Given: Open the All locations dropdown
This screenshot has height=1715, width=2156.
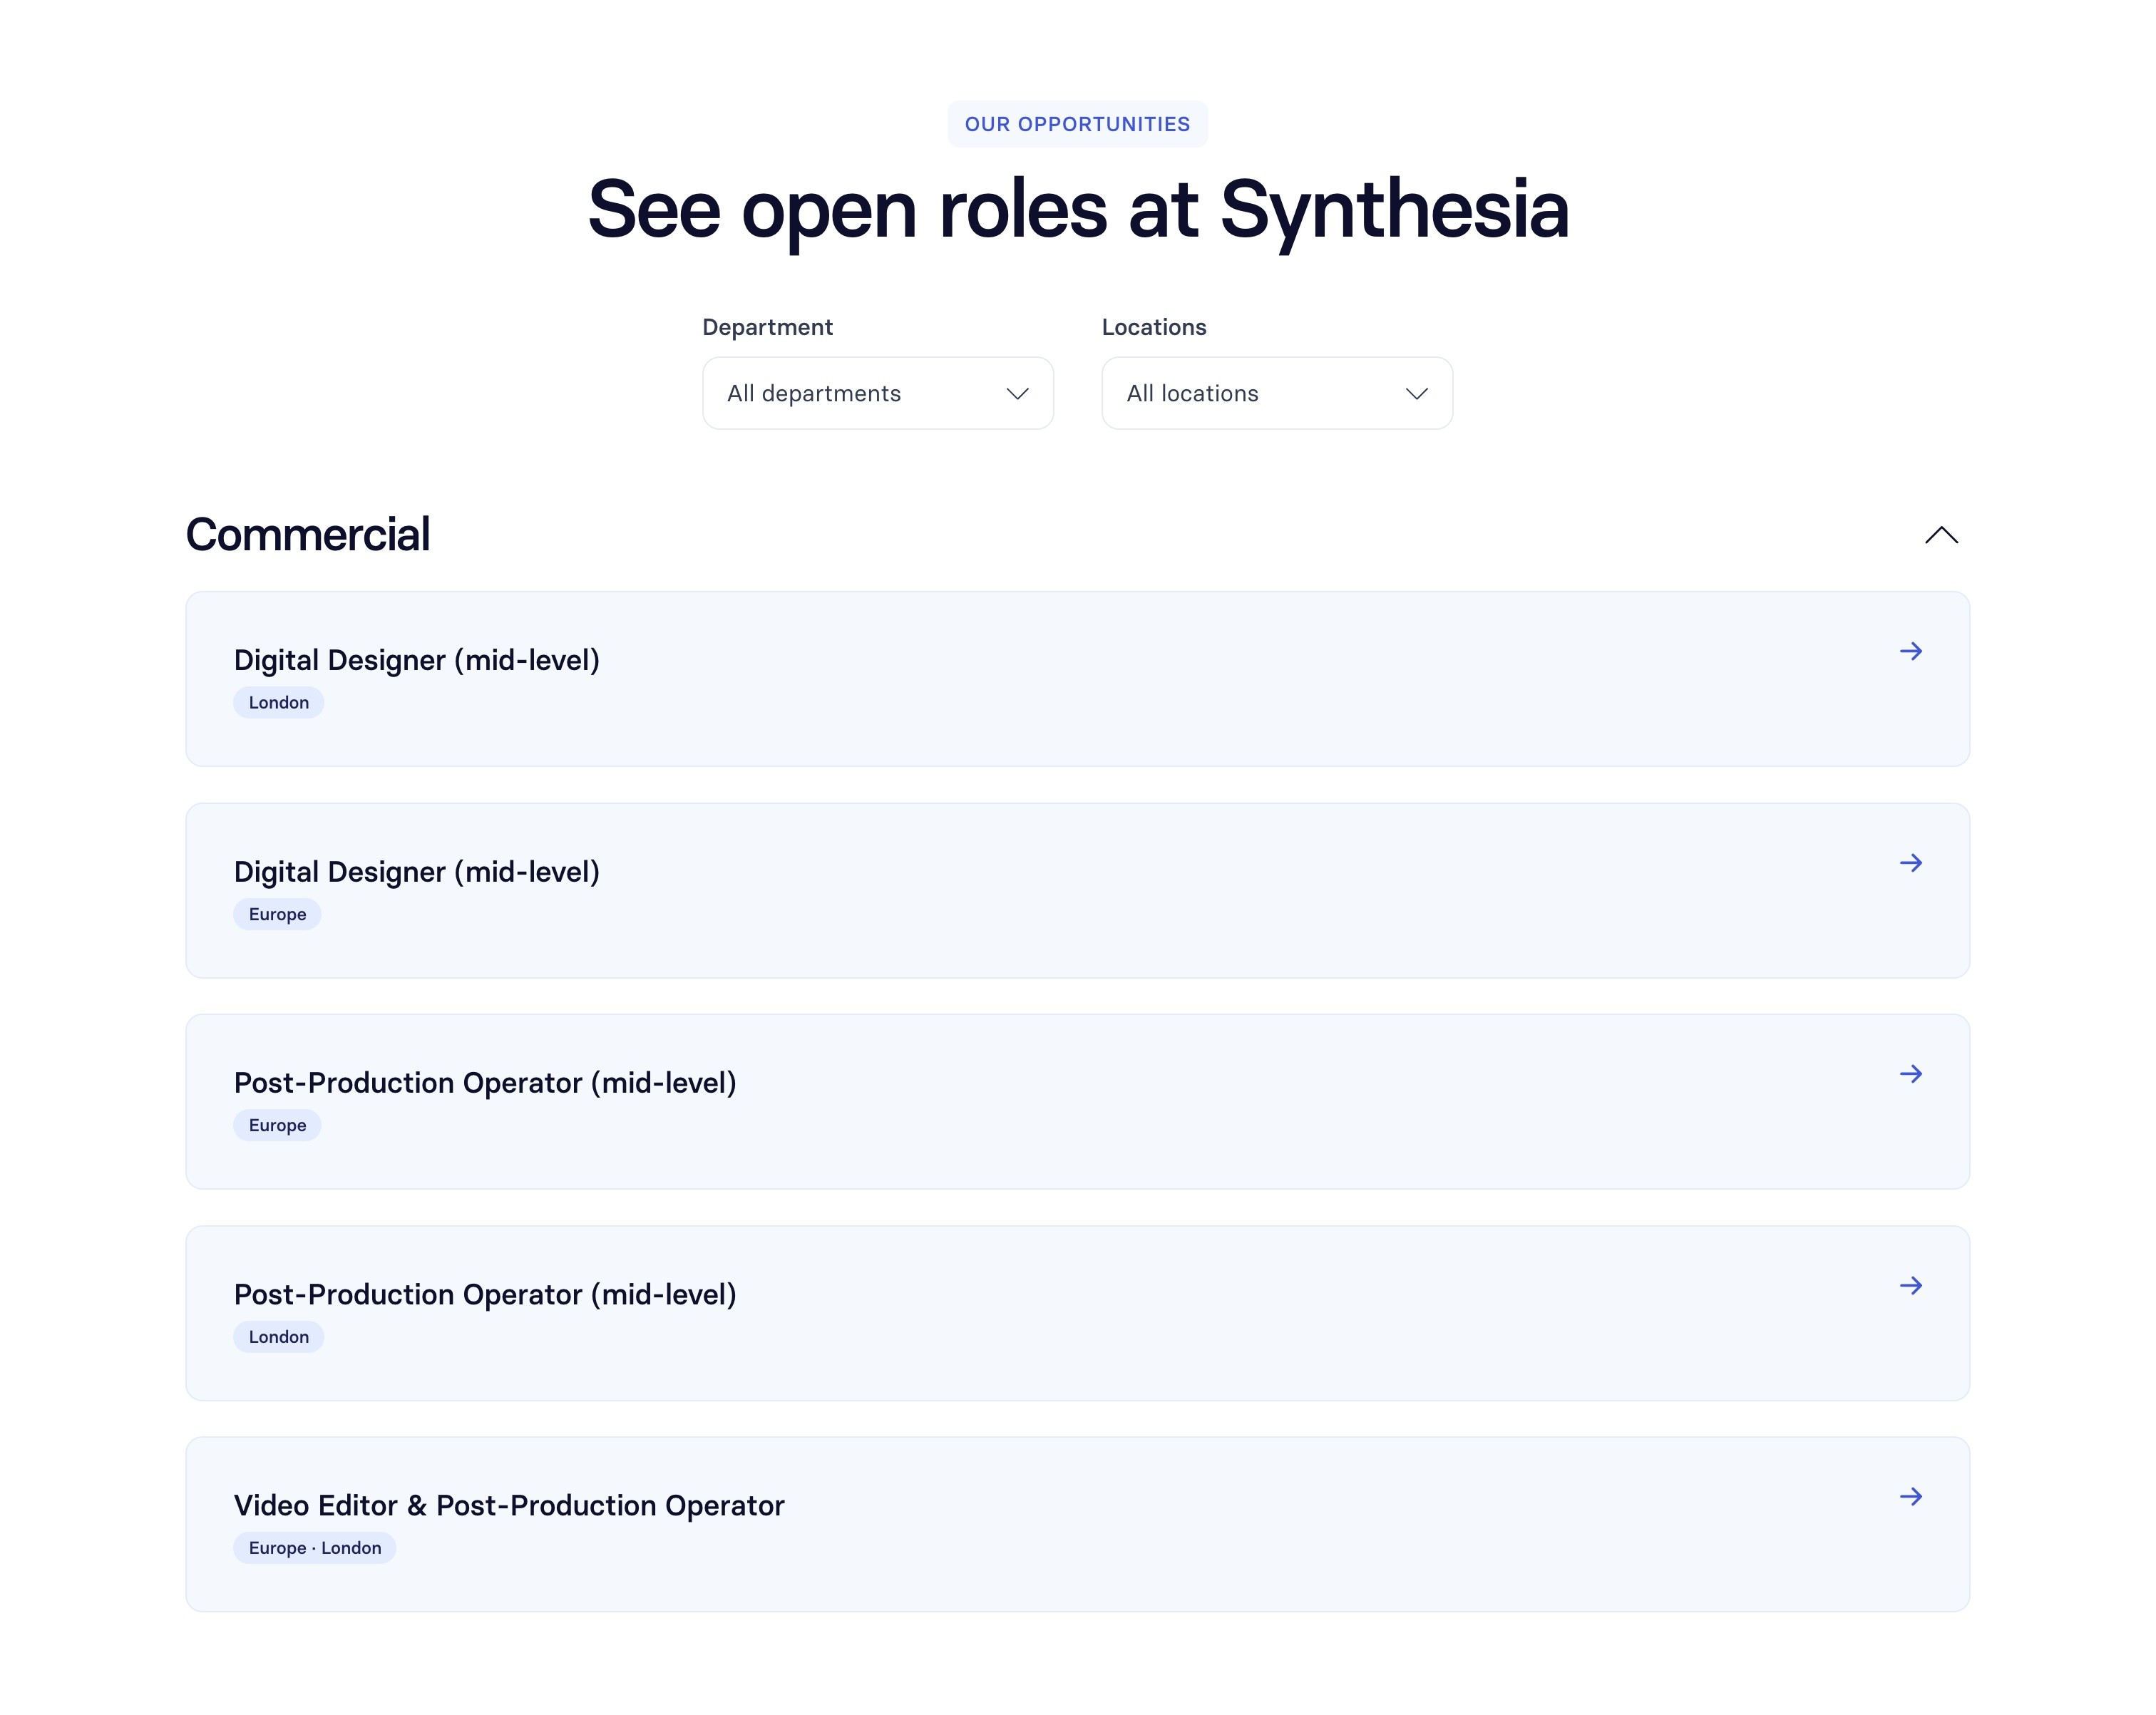Looking at the screenshot, I should click(x=1276, y=393).
